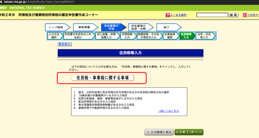259x138 pixels.
Task: Click the 入力画面に戻る back button
Action: (x=159, y=132)
